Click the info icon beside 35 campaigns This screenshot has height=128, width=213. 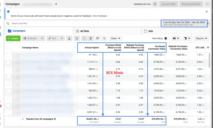click(x=55, y=119)
